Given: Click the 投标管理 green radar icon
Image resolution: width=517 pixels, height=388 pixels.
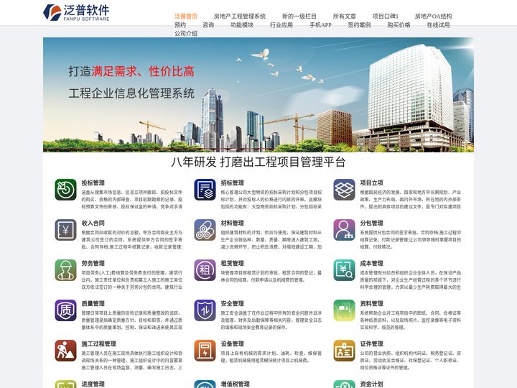Looking at the screenshot, I should pos(65,190).
